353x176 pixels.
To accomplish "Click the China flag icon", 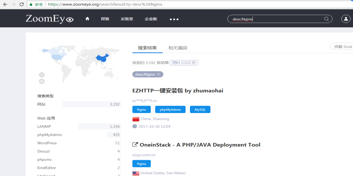I will tap(136, 119).
